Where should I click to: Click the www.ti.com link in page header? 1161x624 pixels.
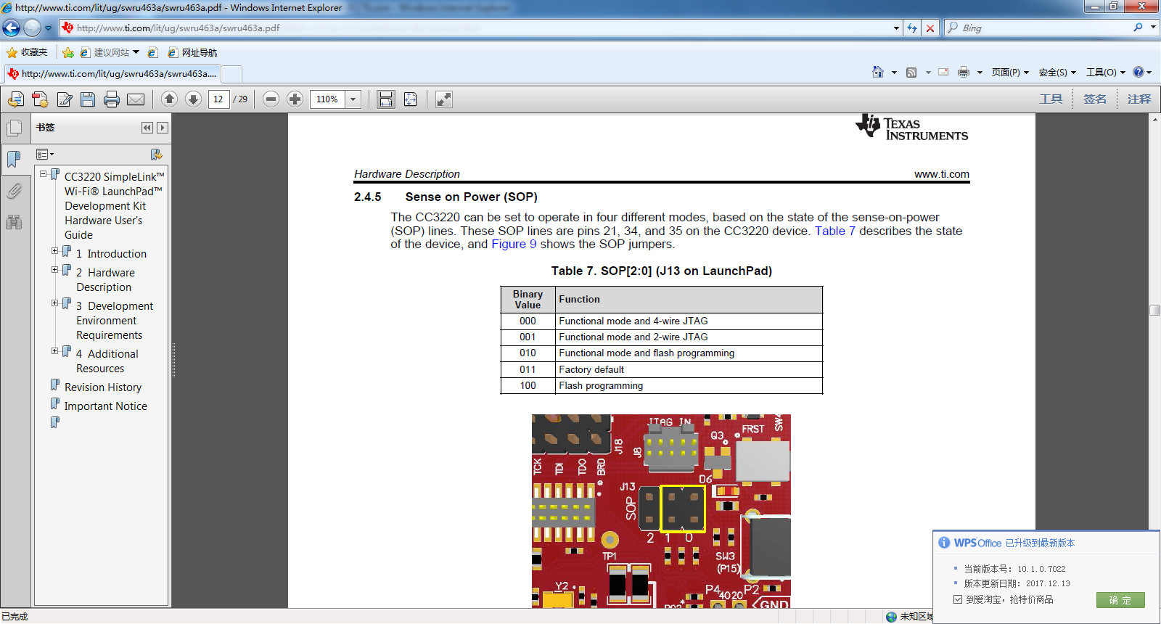pyautogui.click(x=942, y=174)
